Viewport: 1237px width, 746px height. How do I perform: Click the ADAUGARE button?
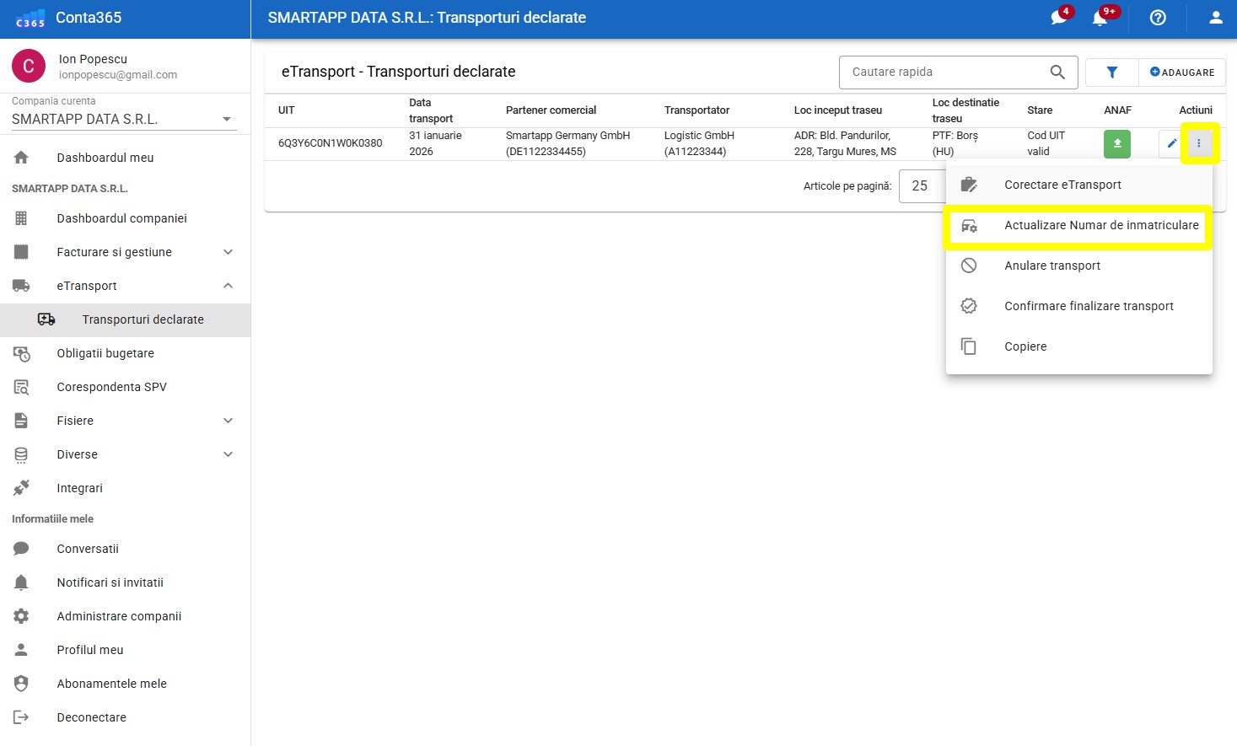pyautogui.click(x=1182, y=72)
